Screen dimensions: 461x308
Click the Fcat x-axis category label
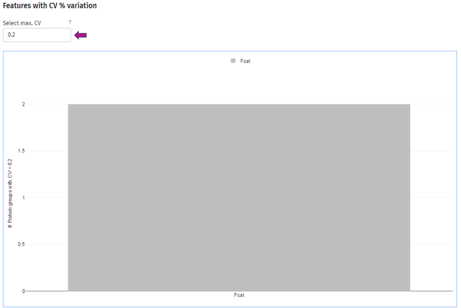[239, 295]
